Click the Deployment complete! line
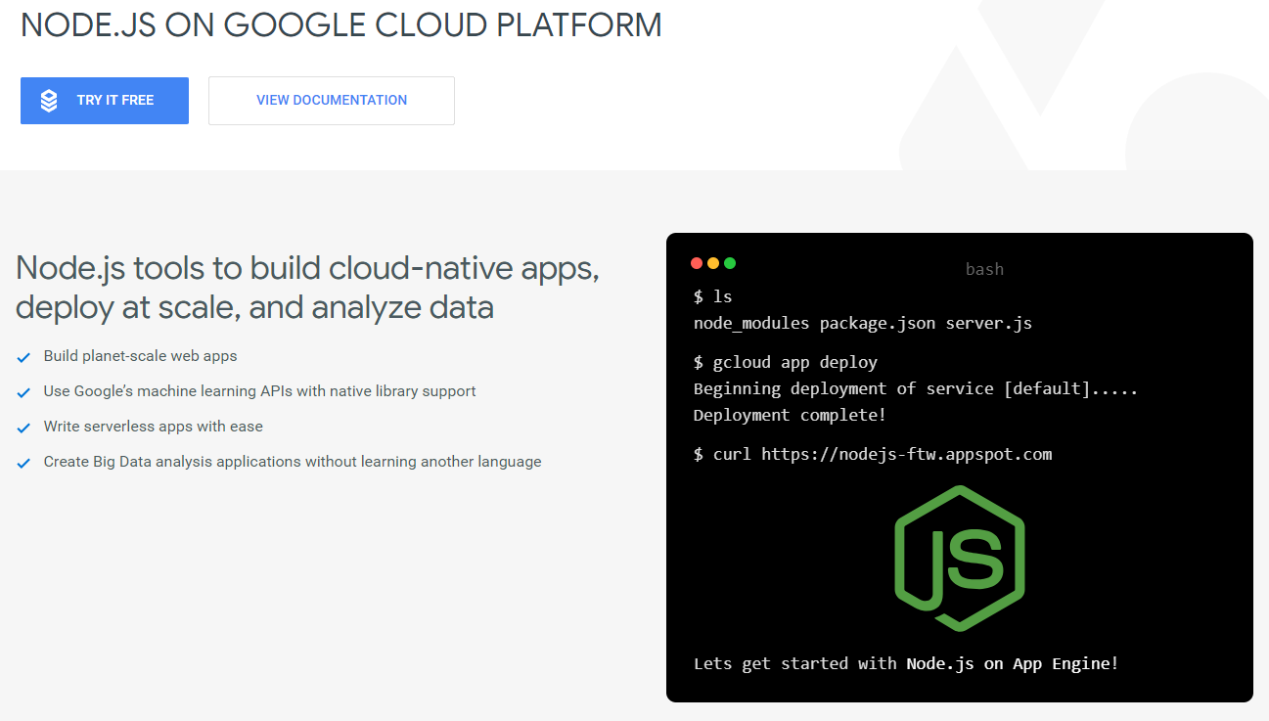The height and width of the screenshot is (721, 1269). point(790,415)
